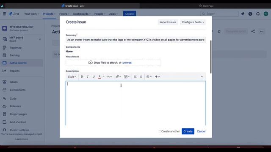Open the three-dot more menu on board
Viewport: 271px width, 152px height.
point(262,31)
